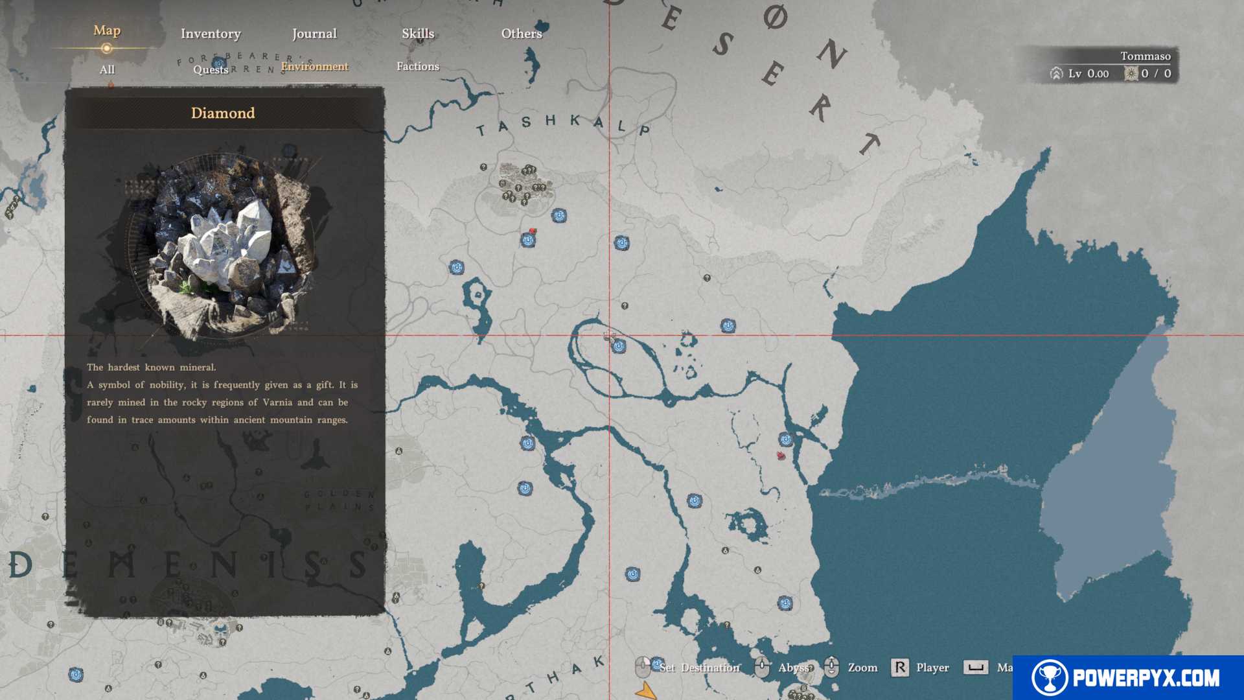Image resolution: width=1244 pixels, height=700 pixels.
Task: Select the Environment map filter
Action: [x=314, y=66]
